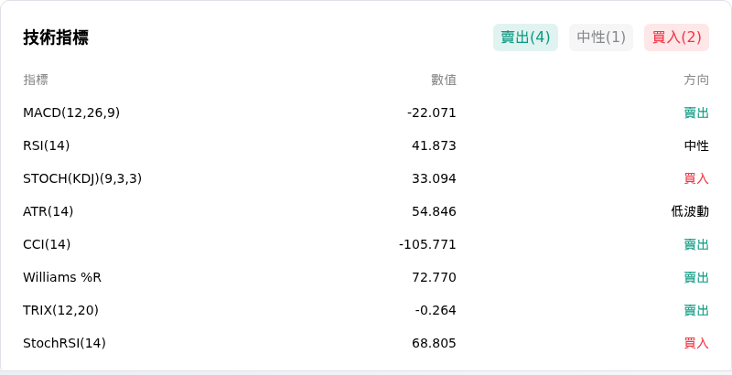Click the 低波動 direction for ATR
This screenshot has height=375, width=732.
coord(690,211)
